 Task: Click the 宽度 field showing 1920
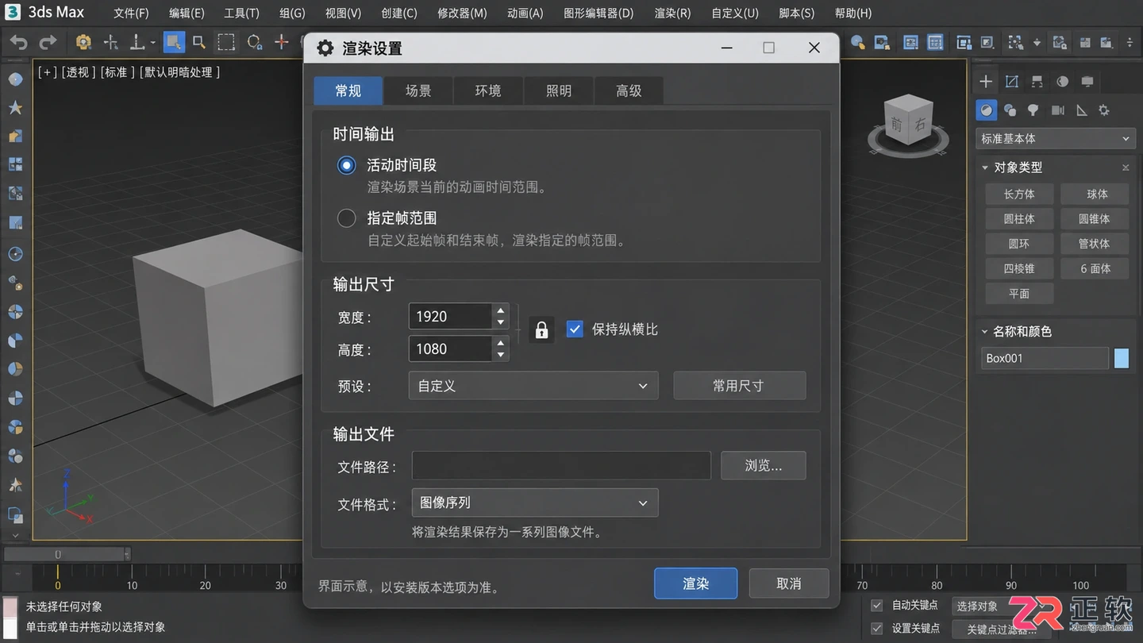click(x=450, y=317)
